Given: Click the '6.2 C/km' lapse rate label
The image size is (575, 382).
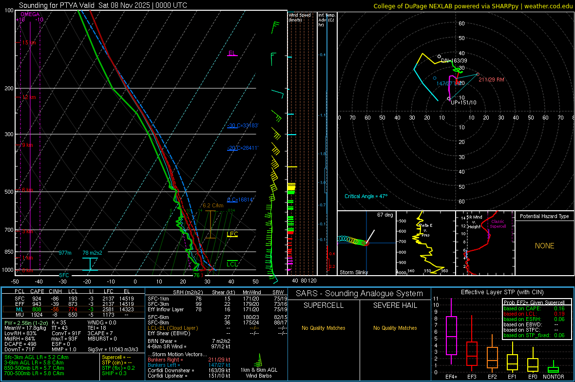Looking at the screenshot, I should click(213, 206).
